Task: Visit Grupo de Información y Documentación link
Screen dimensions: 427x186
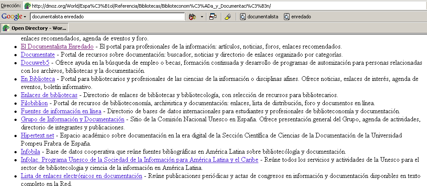Action: (x=72, y=119)
